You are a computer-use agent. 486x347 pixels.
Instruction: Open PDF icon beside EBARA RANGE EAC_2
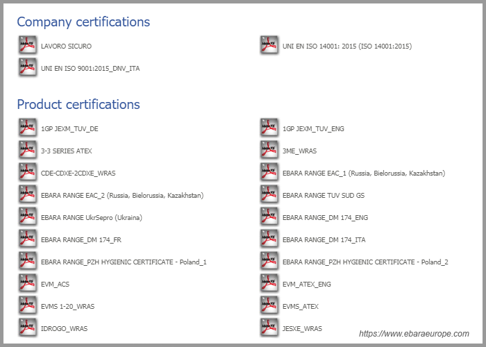[x=28, y=194]
